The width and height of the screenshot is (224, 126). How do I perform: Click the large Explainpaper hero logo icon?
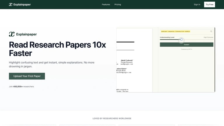click(x=12, y=34)
